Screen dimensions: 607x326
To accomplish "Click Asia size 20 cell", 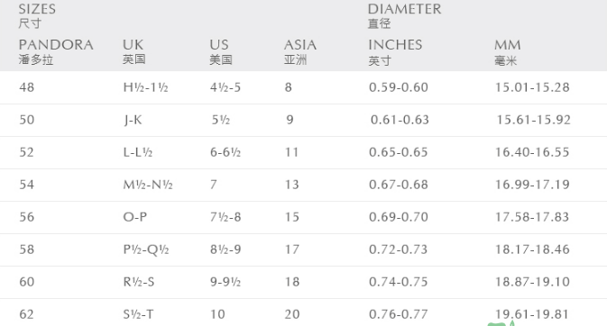I will click(292, 315).
